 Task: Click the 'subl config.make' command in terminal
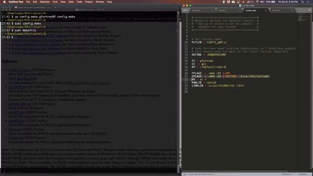tap(28, 23)
